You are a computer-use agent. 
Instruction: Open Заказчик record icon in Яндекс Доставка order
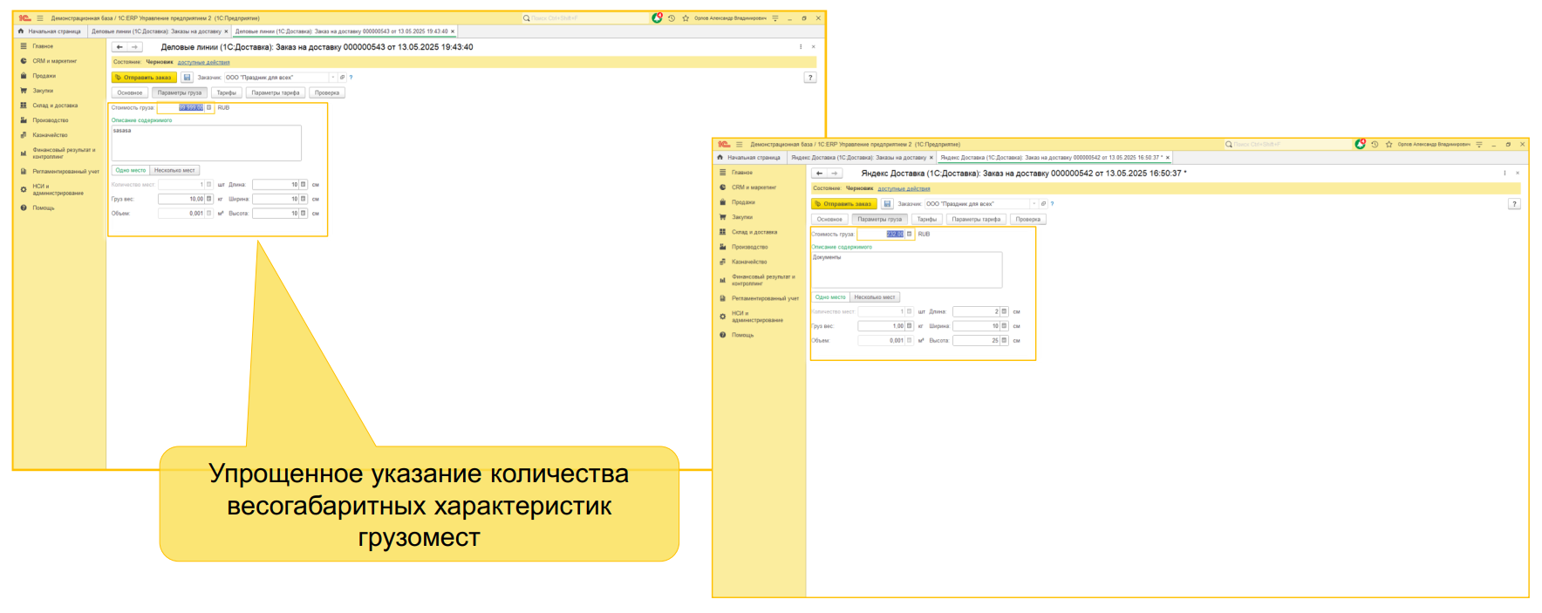click(1043, 204)
